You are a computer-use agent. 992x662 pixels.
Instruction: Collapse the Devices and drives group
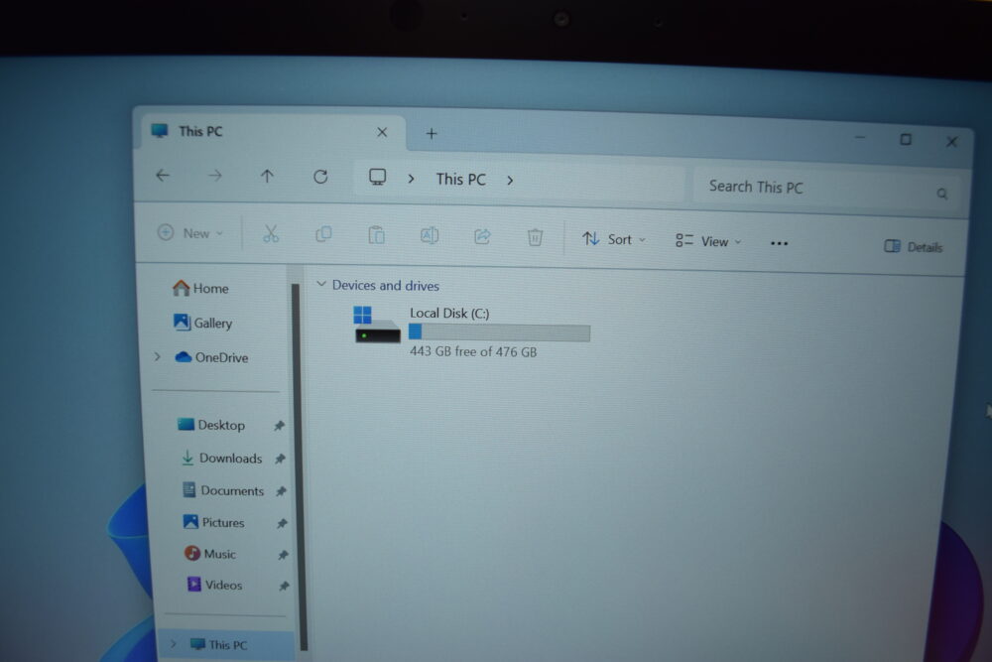click(x=321, y=284)
